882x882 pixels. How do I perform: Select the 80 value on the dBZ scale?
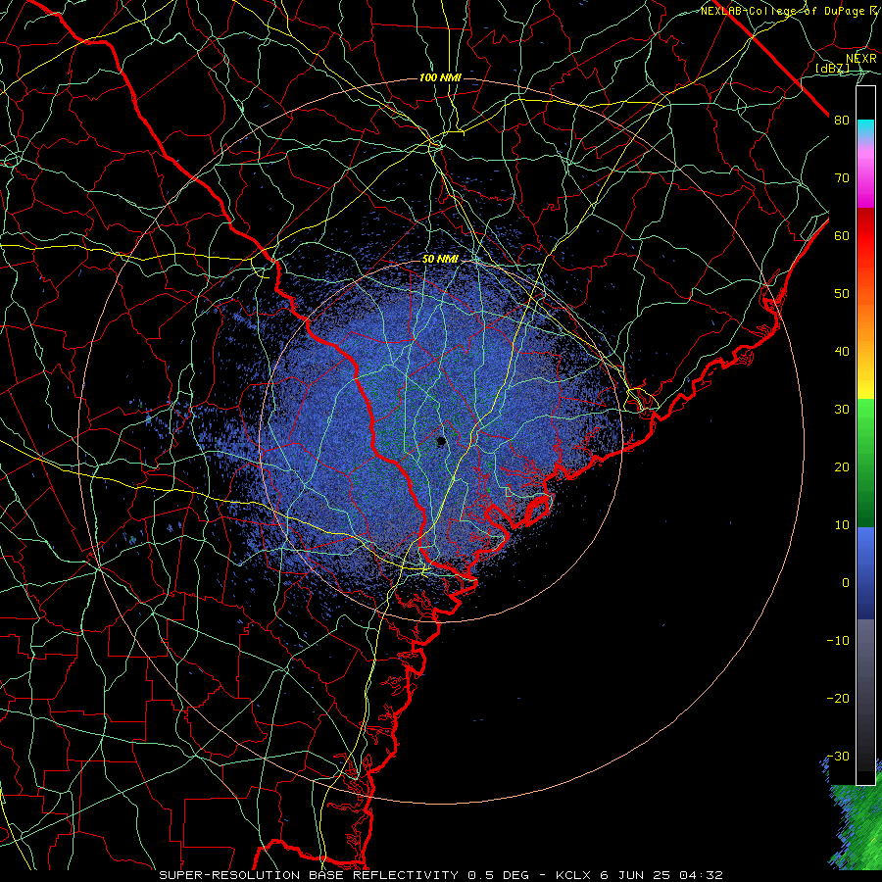pos(842,120)
